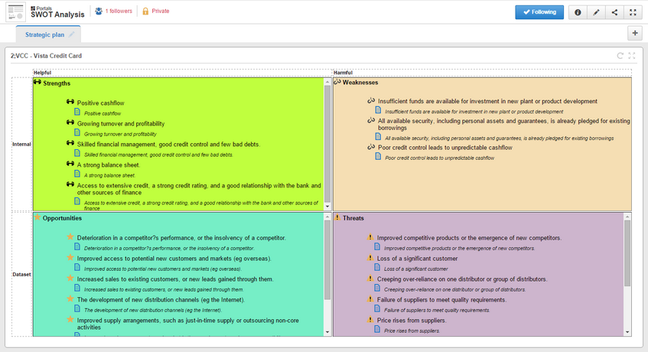Click the warning icon next to Loss of a significant customer

click(x=370, y=258)
